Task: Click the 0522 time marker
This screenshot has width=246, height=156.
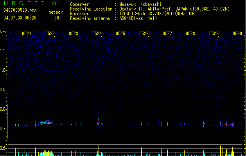Action: pos(50,34)
